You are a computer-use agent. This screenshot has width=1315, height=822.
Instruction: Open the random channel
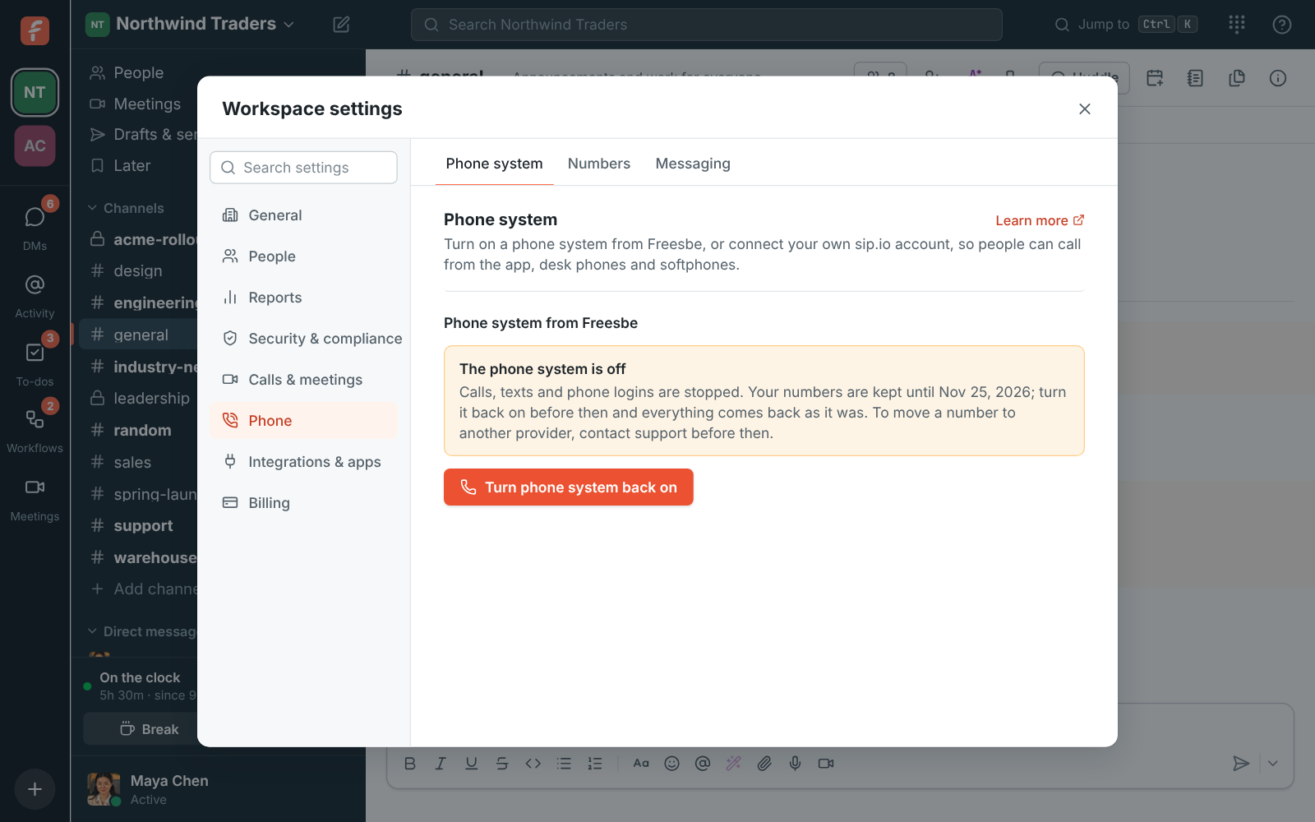pos(140,430)
